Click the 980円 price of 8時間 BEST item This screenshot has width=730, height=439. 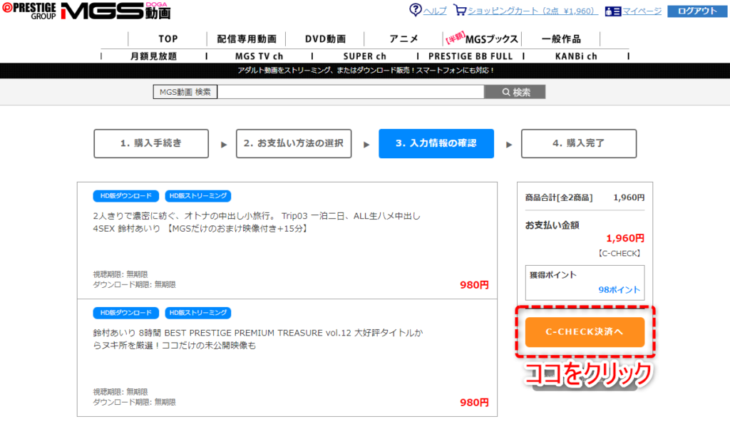[474, 402]
